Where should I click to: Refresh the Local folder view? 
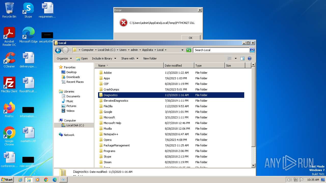(189, 50)
